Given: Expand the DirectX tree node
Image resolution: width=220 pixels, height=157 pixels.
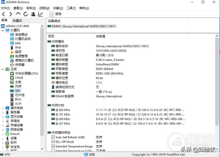Looking at the screenshot, I should [x=3, y=134].
